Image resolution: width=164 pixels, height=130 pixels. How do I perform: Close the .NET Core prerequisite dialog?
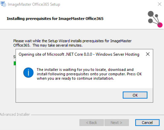pos(148,54)
